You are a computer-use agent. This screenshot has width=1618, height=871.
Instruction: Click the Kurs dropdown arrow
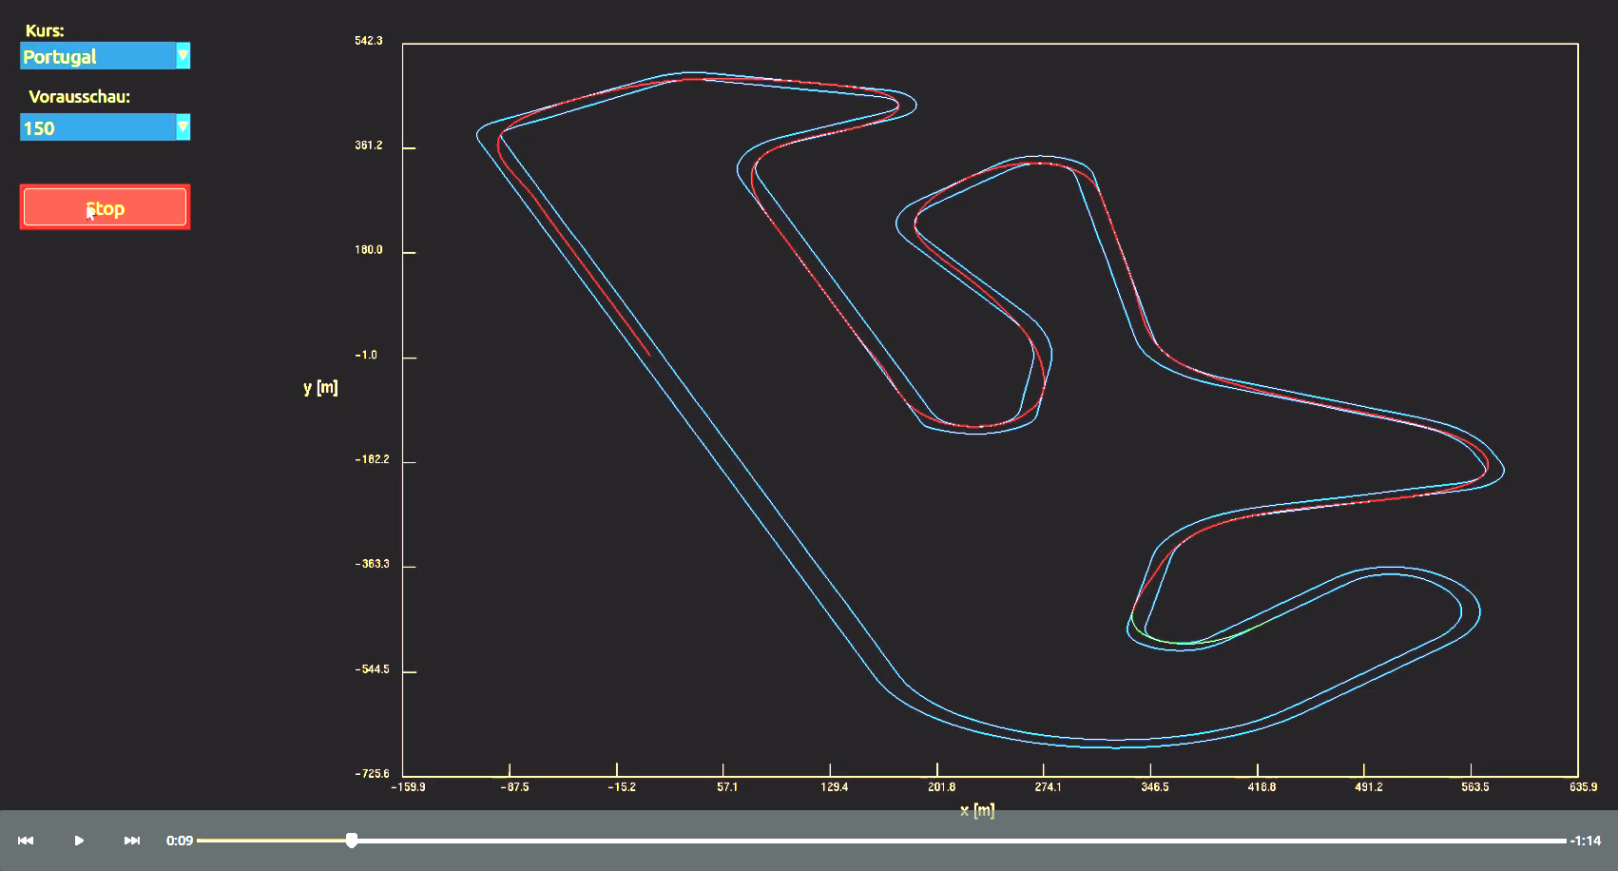tap(183, 56)
